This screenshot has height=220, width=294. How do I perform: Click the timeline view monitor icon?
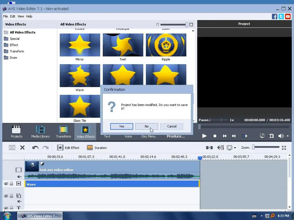pos(229,148)
